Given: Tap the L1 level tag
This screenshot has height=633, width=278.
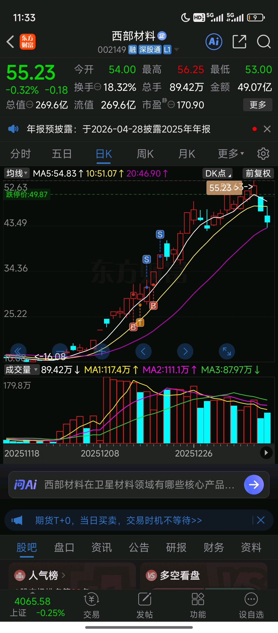Looking at the screenshot, I should tap(167, 49).
